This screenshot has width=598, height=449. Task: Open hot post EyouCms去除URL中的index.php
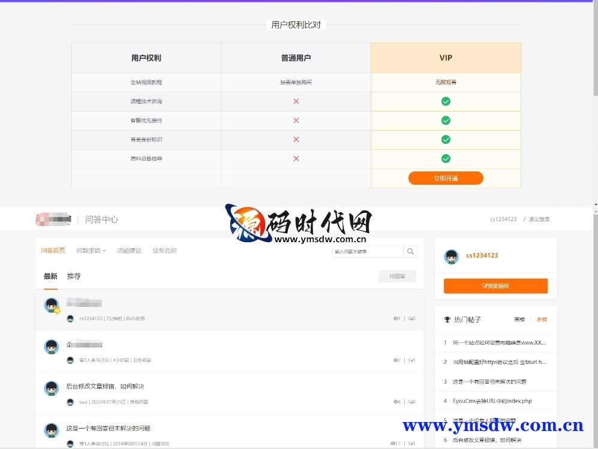pos(492,401)
